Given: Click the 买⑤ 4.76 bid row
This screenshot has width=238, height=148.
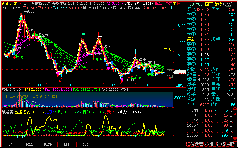Looking at the screenshot, I should click(211, 64).
